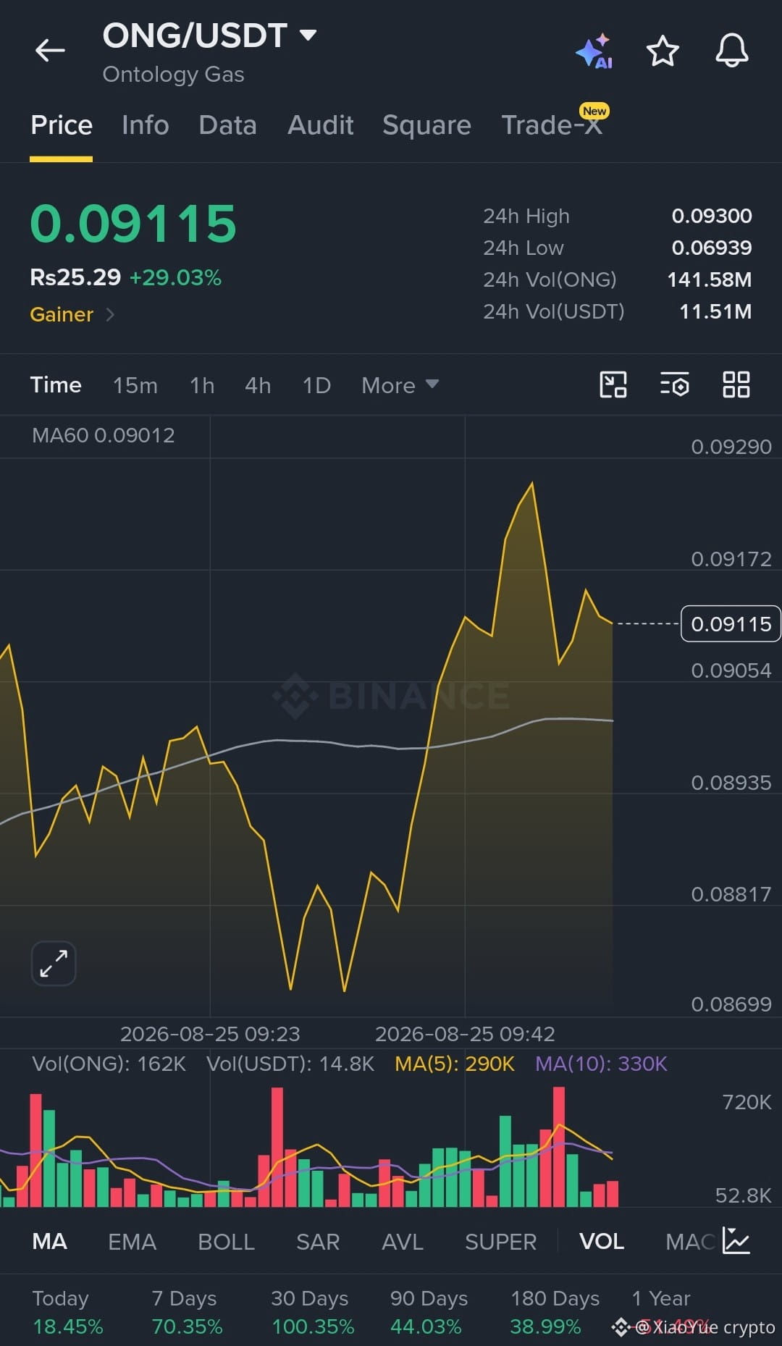Tap the big green 0.09115 price

pyautogui.click(x=133, y=224)
